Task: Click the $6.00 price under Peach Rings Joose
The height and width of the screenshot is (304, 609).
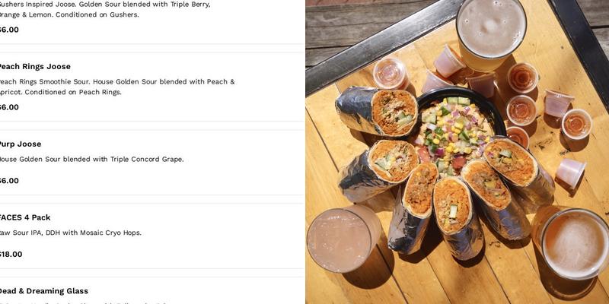Action: pos(9,107)
